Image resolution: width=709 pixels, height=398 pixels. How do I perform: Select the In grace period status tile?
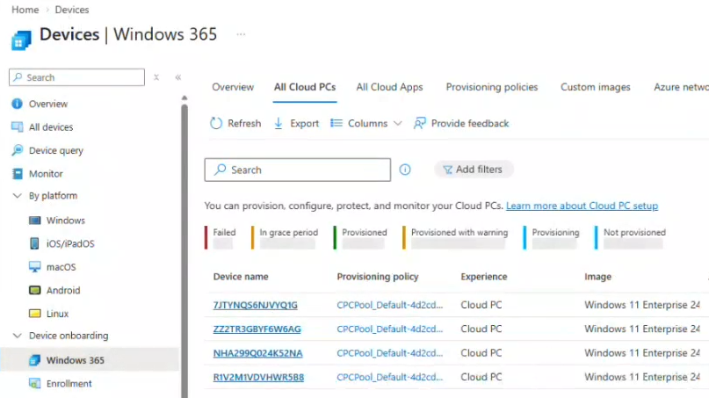click(285, 238)
